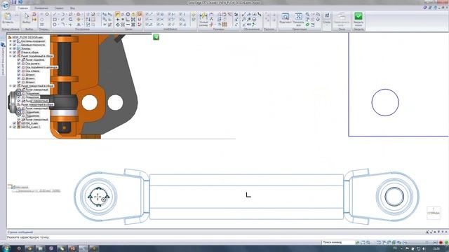
Task: Toggle the Системы координат checkbox
Action: (x=14, y=41)
